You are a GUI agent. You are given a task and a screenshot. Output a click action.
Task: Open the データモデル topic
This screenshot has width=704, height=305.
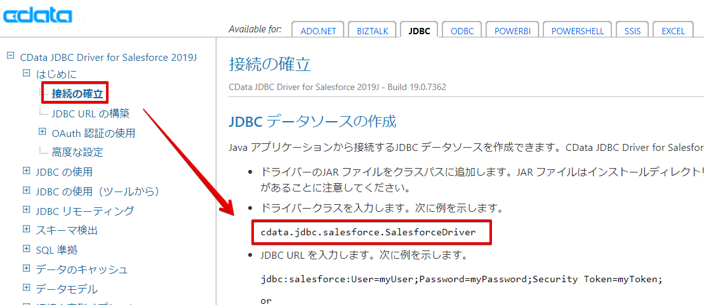coord(67,289)
